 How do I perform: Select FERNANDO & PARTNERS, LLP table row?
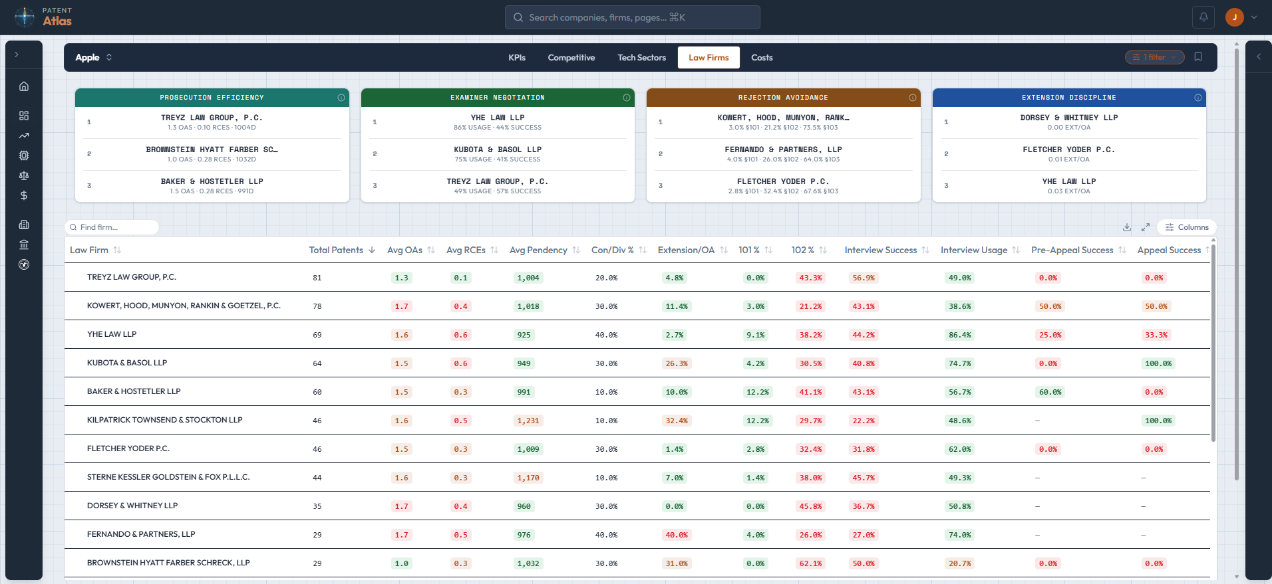click(637, 534)
